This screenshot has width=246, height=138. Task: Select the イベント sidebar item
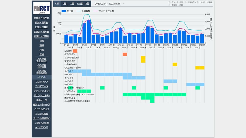pyautogui.click(x=42, y=77)
